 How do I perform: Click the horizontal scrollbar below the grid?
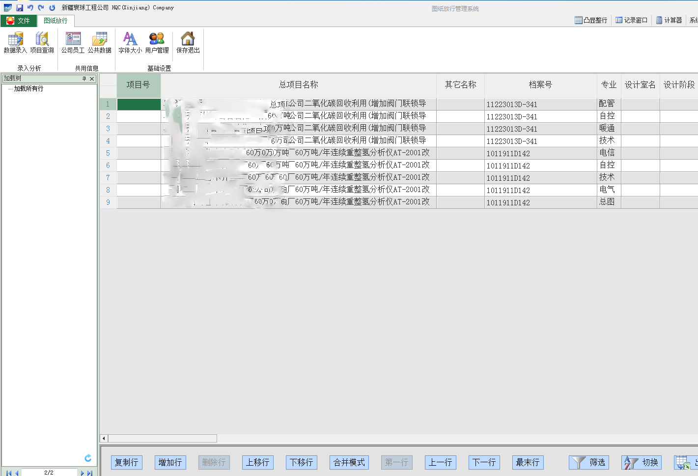coord(162,438)
